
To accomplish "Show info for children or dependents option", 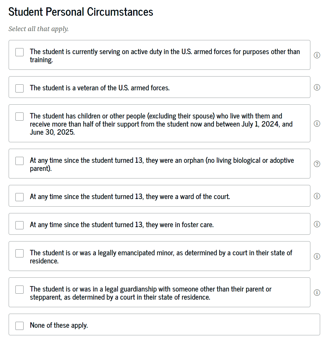I will pos(317,124).
